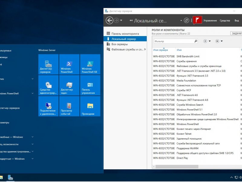Click the horizontal scrollbar thumb in roles list
242x182 pixels.
point(177,167)
